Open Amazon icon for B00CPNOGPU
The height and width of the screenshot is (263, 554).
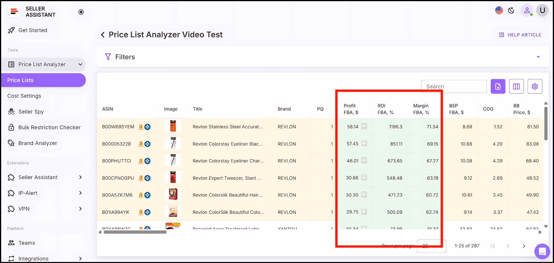tap(141, 178)
